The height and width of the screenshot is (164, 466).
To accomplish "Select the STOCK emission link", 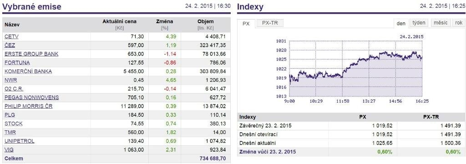I will pos(13,124).
